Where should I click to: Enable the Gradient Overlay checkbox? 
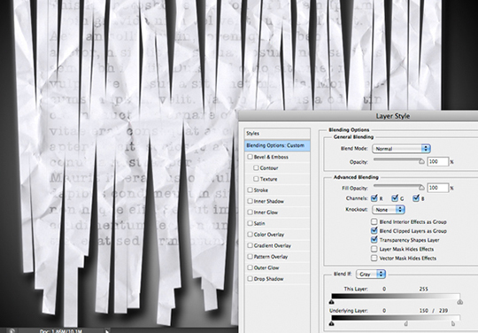click(250, 245)
